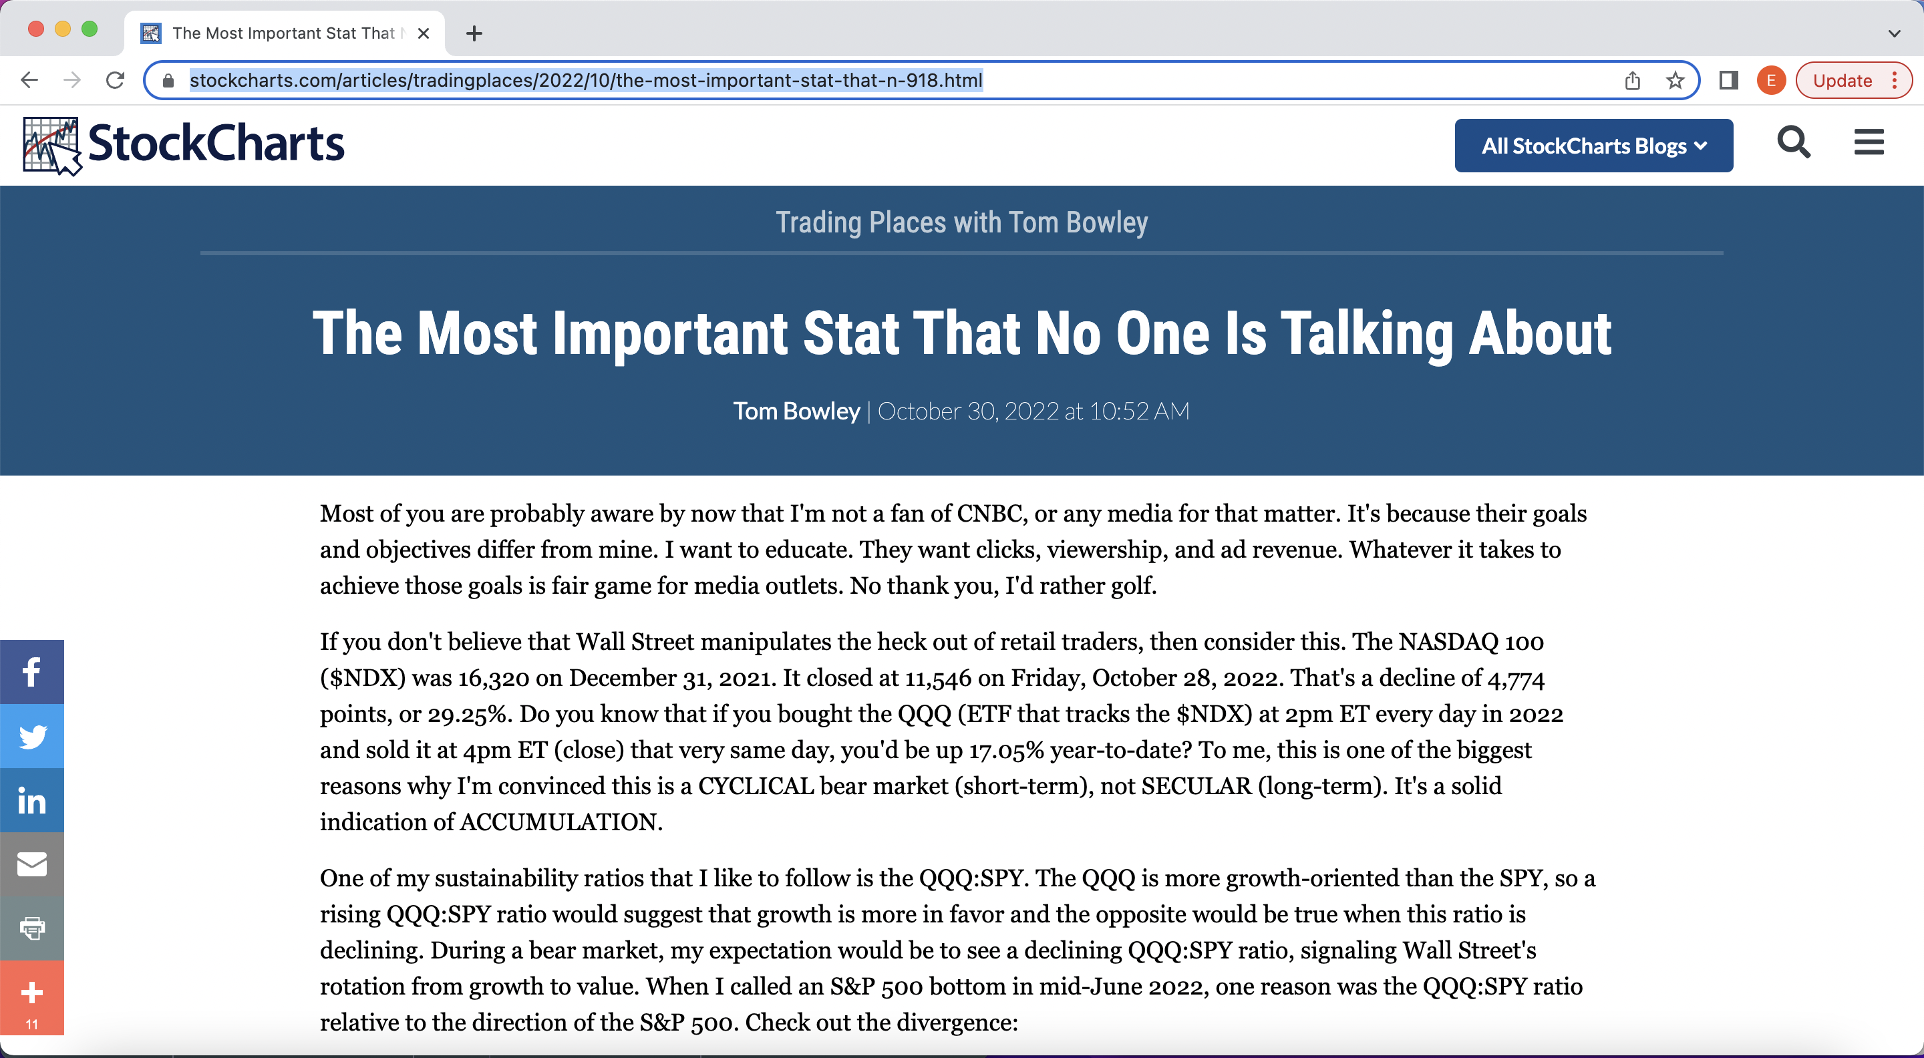
Task: Open the site search magnifier
Action: pyautogui.click(x=1793, y=142)
